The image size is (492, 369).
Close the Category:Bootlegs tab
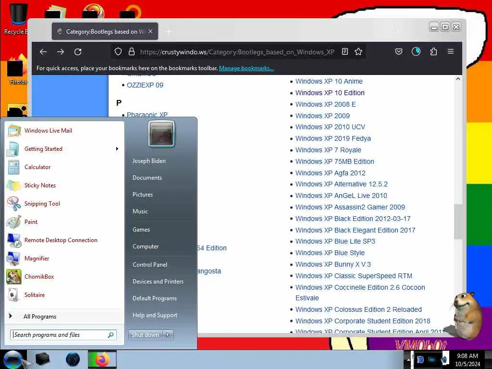click(x=150, y=31)
